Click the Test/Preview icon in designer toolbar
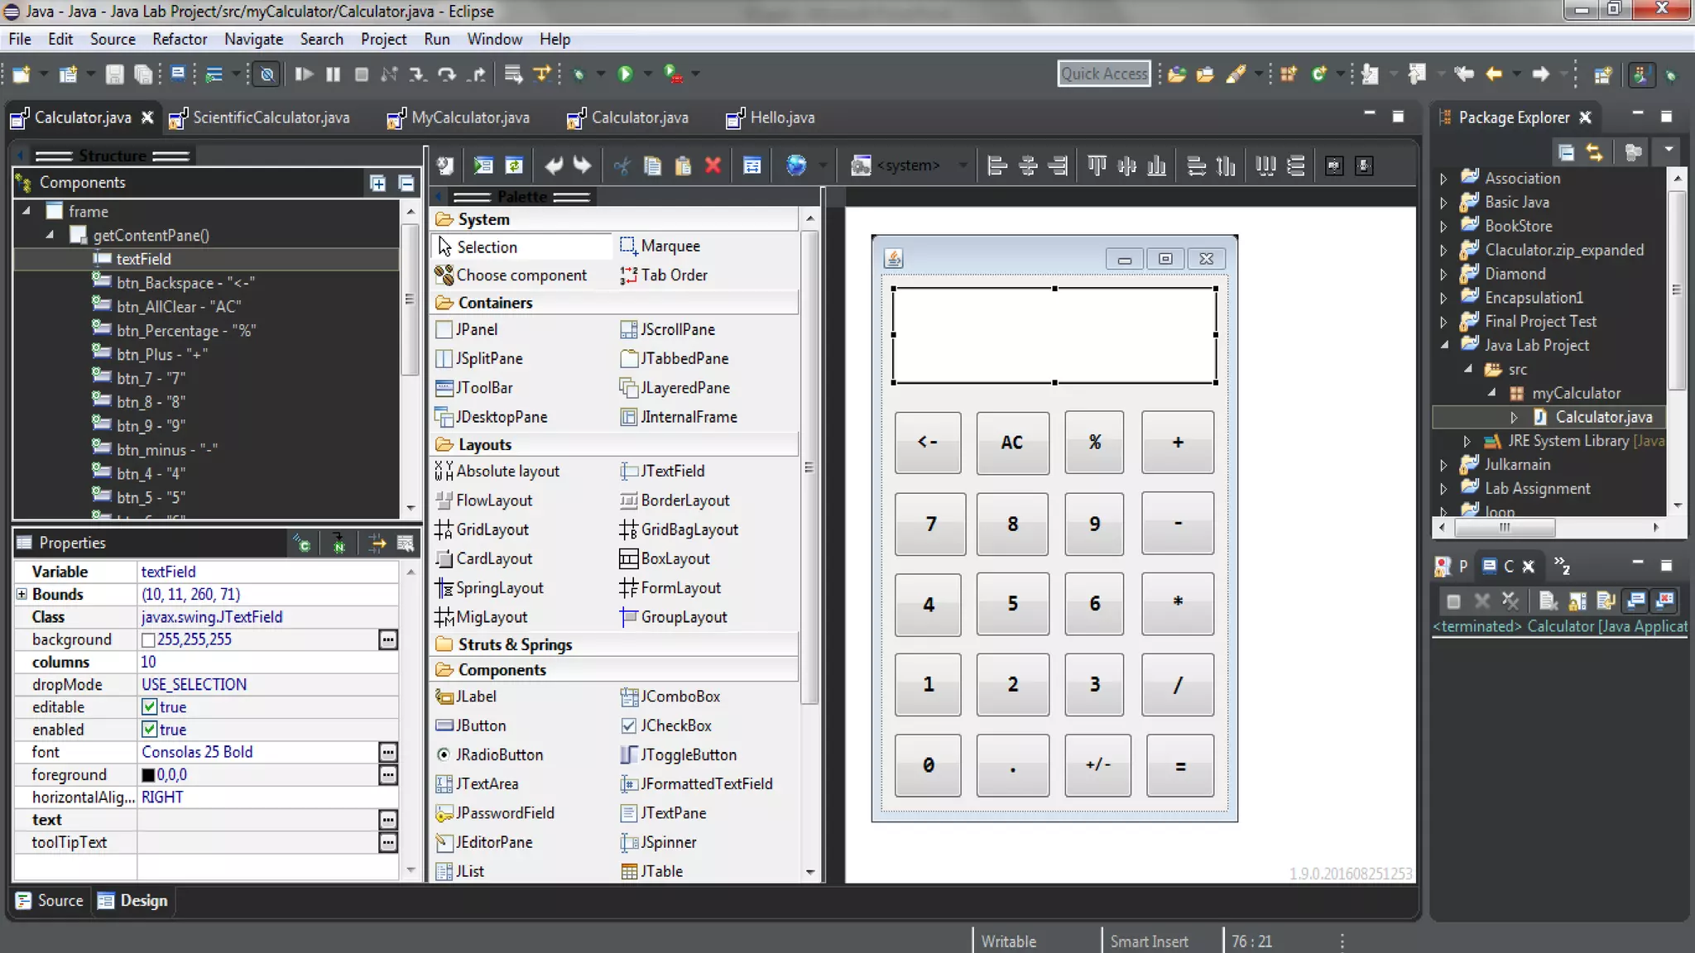The image size is (1695, 953). (x=483, y=165)
